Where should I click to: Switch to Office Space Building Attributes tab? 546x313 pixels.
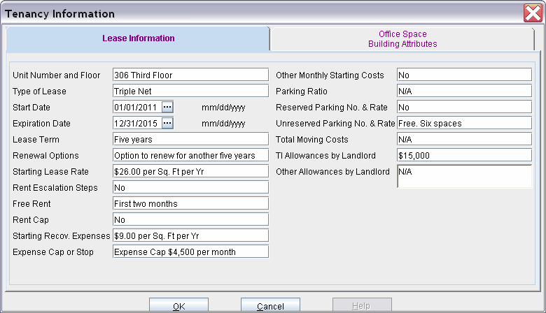(x=402, y=39)
